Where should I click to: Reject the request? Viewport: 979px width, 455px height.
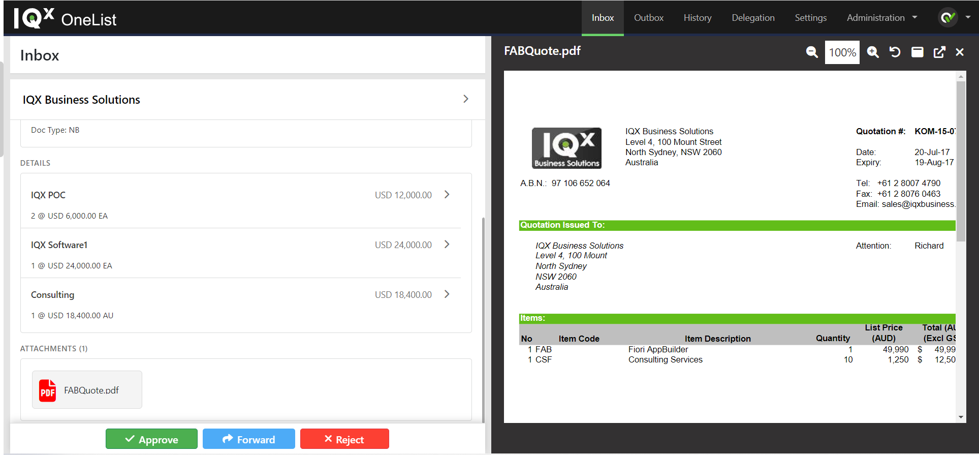344,439
